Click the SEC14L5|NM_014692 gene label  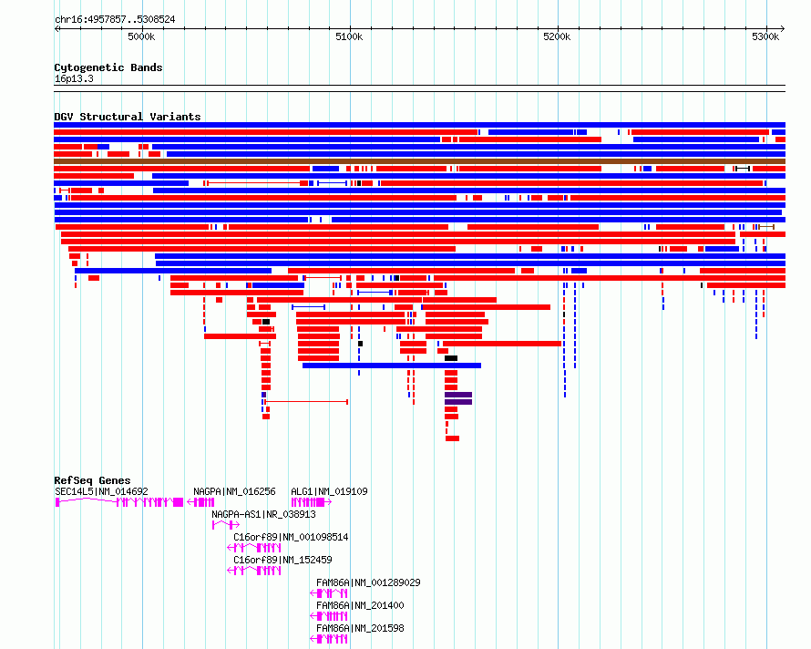(101, 491)
